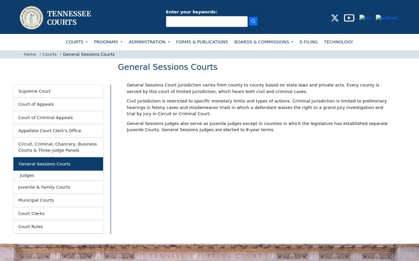This screenshot has width=419, height=261.
Task: Open the podcast icon link
Action: (387, 18)
